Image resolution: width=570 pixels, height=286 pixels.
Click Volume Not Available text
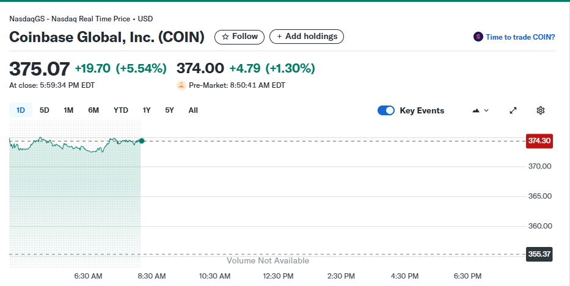[x=268, y=260]
